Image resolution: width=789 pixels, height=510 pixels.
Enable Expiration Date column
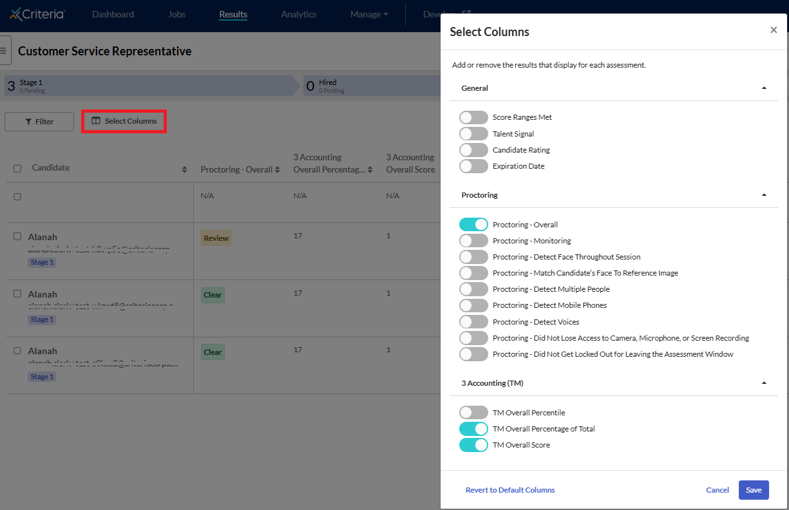tap(473, 166)
